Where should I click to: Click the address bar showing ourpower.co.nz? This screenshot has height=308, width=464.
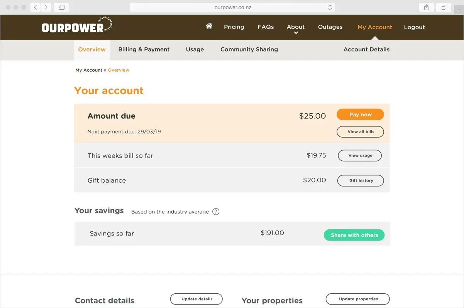[232, 7]
